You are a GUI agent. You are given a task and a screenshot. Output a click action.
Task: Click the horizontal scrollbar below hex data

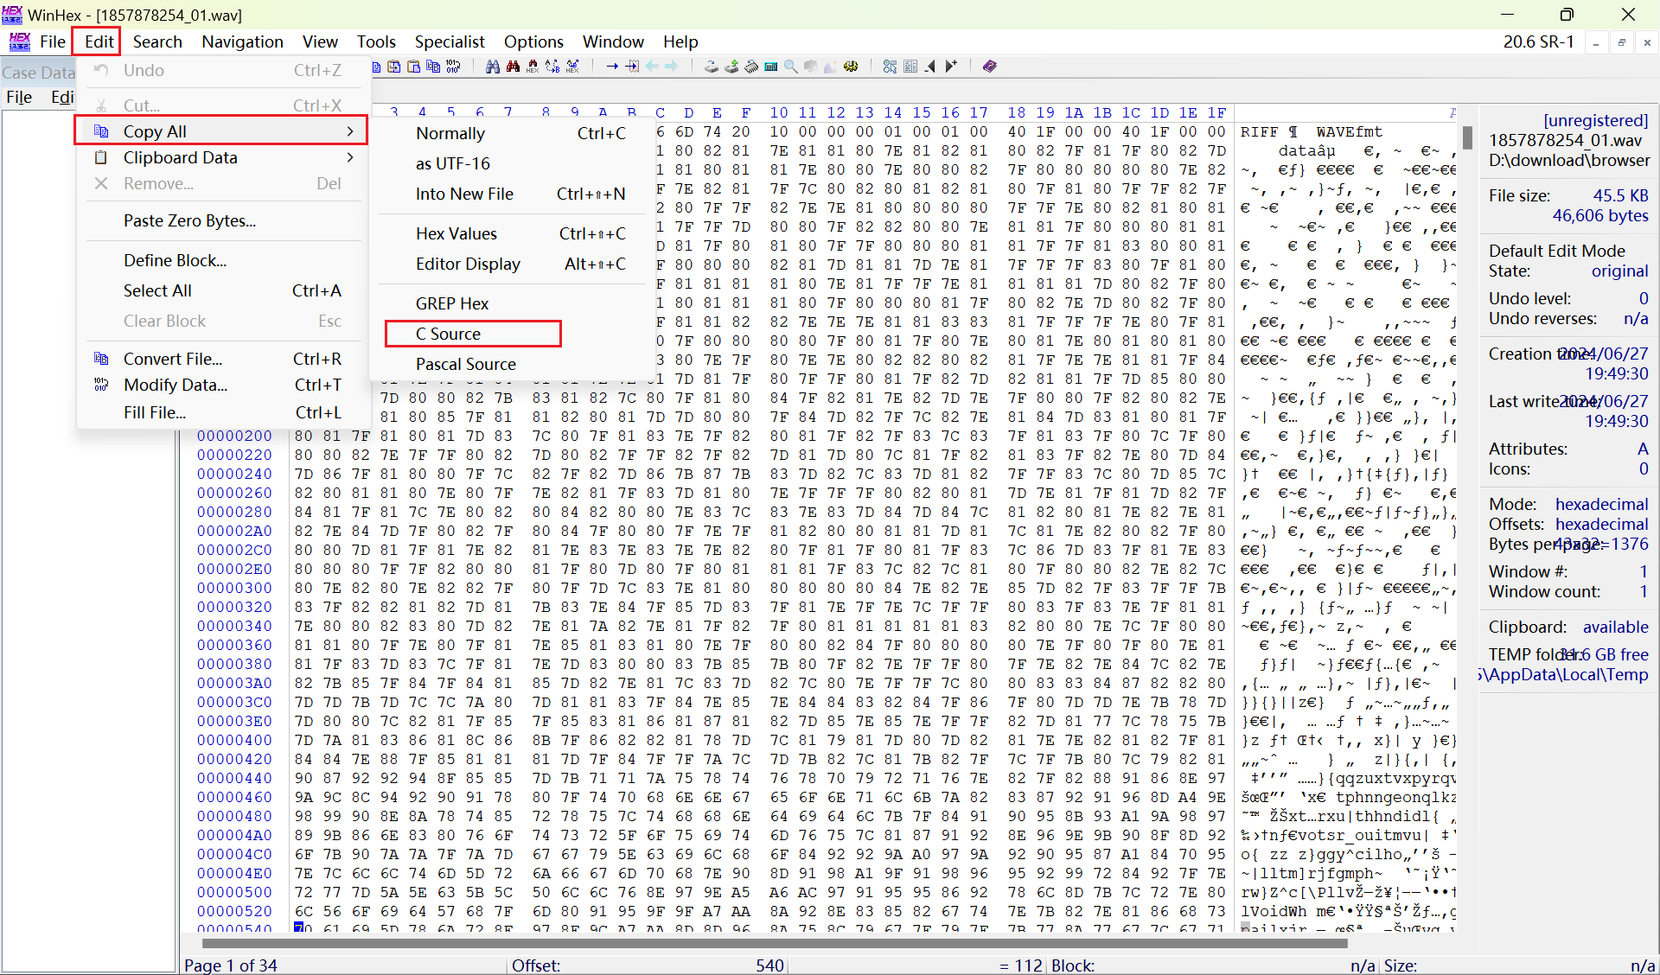click(774, 944)
